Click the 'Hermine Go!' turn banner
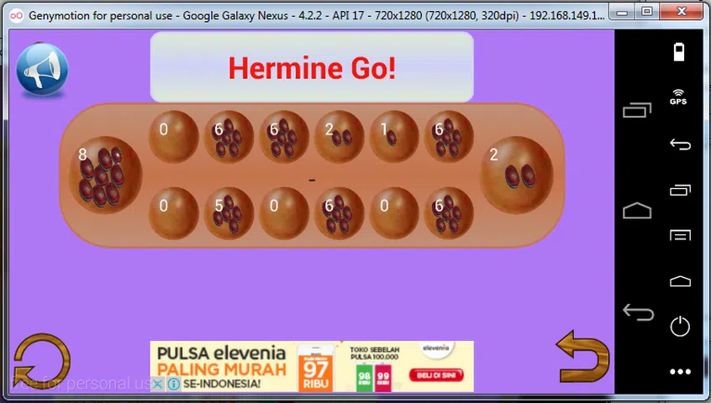711x403 pixels. [x=312, y=68]
